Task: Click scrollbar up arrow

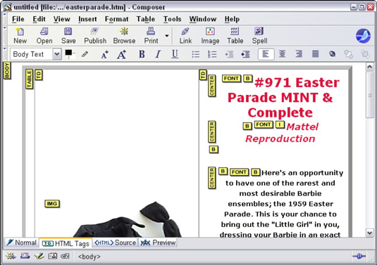Action: (x=369, y=67)
